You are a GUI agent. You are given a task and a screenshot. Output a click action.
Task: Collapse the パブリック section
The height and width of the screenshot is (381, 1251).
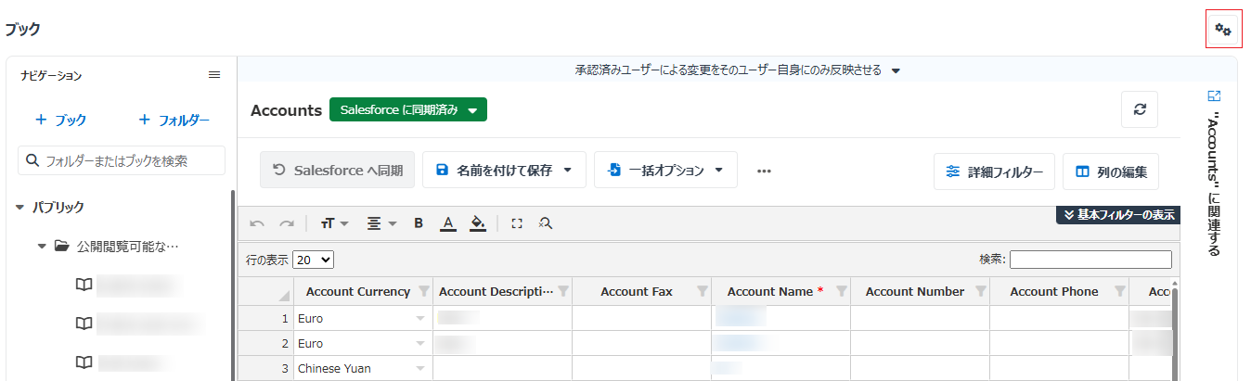(x=20, y=207)
